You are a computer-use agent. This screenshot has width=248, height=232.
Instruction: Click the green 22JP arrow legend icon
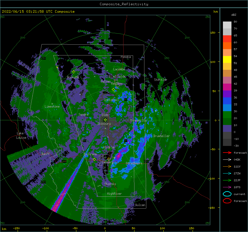(227, 180)
